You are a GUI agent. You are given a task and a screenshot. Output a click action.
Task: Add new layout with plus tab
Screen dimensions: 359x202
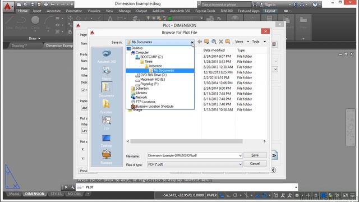coord(88,194)
